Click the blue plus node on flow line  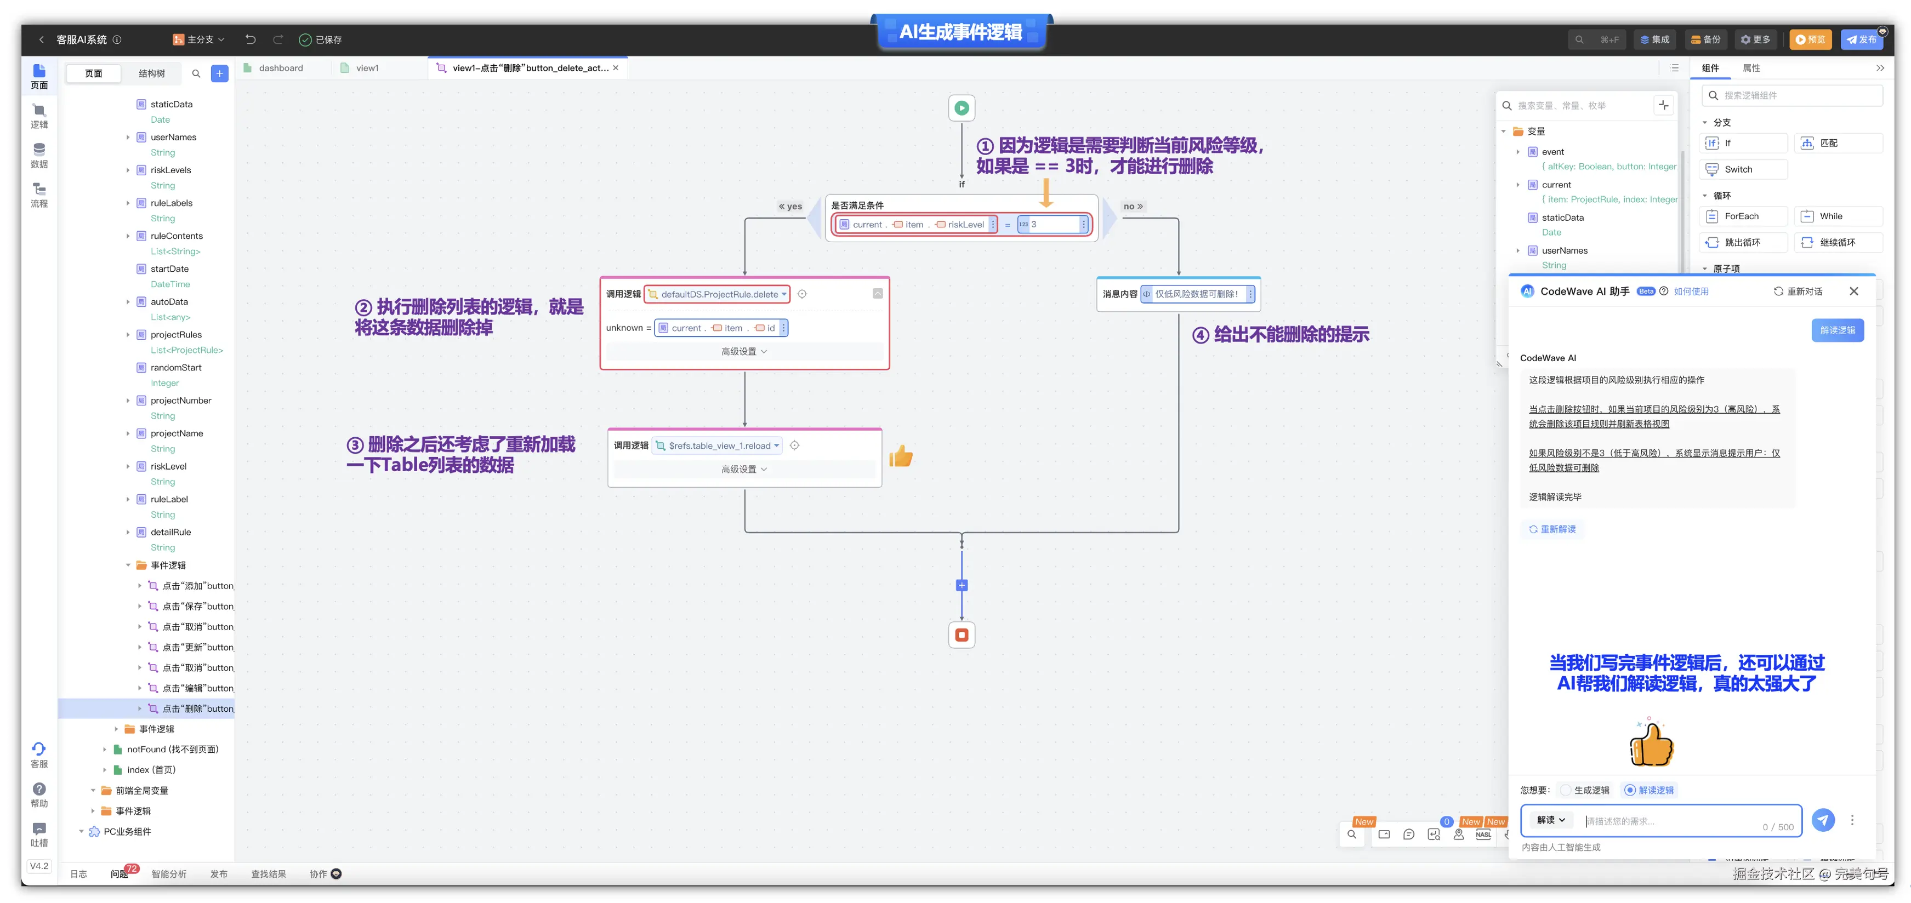pos(962,585)
